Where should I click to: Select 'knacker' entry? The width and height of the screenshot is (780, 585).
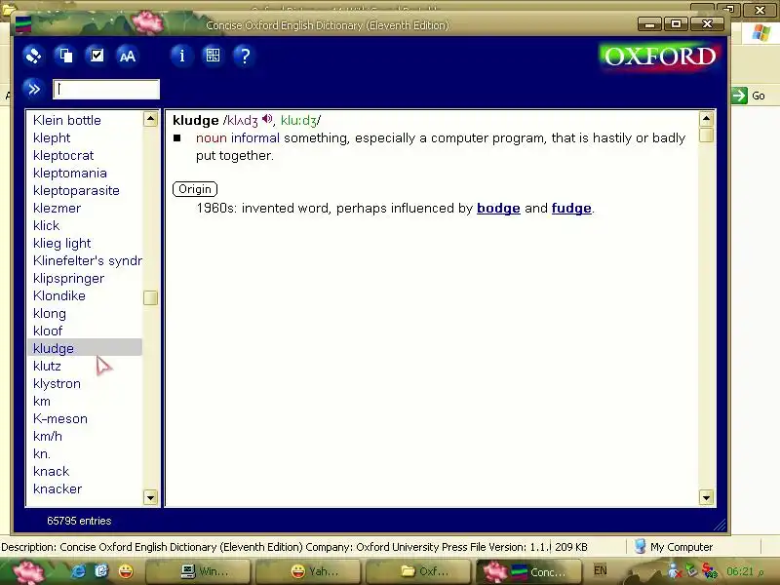[58, 489]
